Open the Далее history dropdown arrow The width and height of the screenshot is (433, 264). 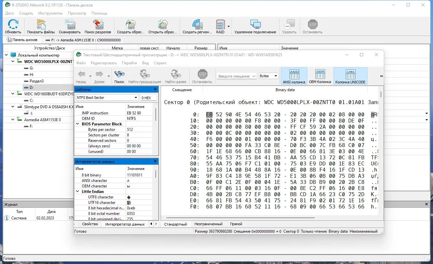point(108,76)
